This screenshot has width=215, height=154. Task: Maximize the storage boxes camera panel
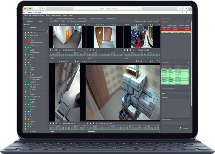(157, 61)
